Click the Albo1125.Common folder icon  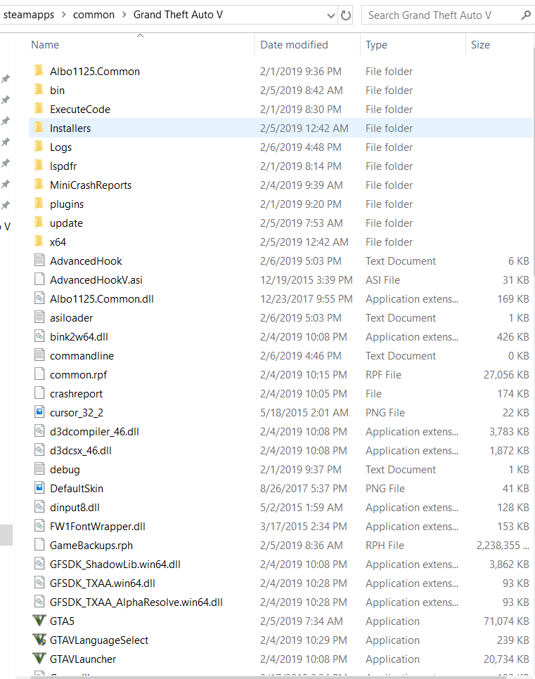tap(39, 71)
